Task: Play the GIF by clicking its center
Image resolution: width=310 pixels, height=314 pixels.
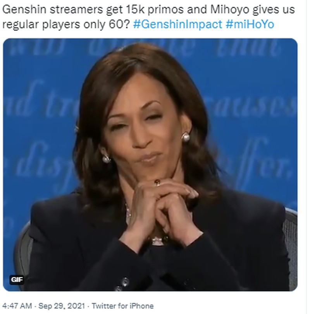Action: coord(150,165)
